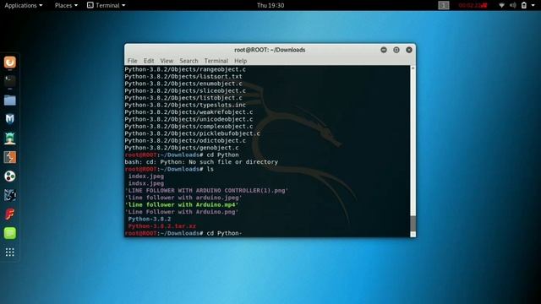Click the 'cd Python' command prompt line
This screenshot has height=304, width=541.
tap(182, 155)
